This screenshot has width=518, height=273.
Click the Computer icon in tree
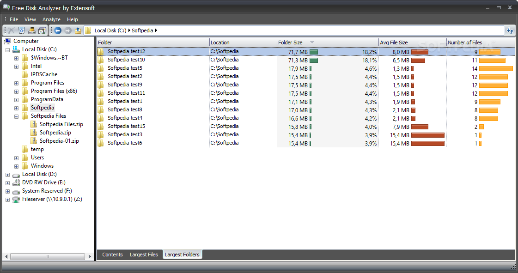(x=7, y=41)
